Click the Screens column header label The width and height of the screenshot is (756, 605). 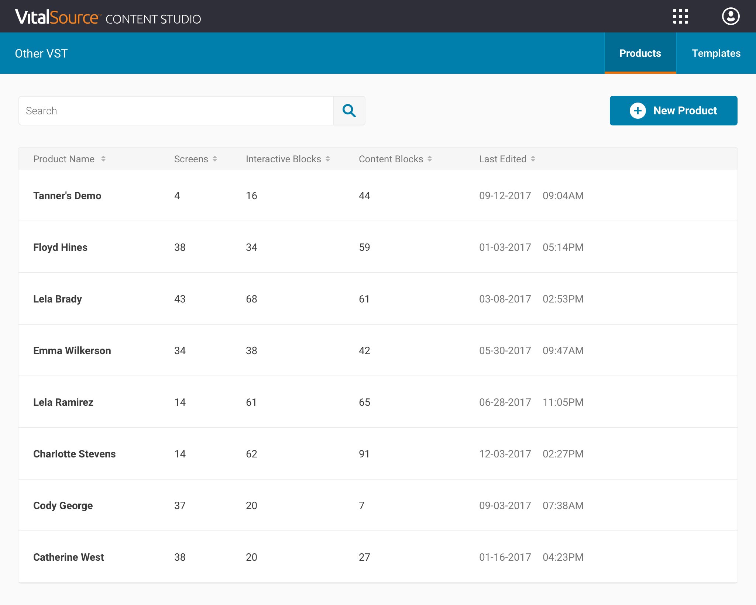[x=191, y=159]
